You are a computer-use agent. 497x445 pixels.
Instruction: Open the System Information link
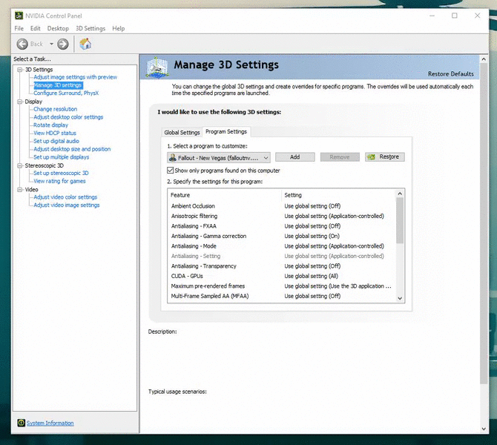50,423
